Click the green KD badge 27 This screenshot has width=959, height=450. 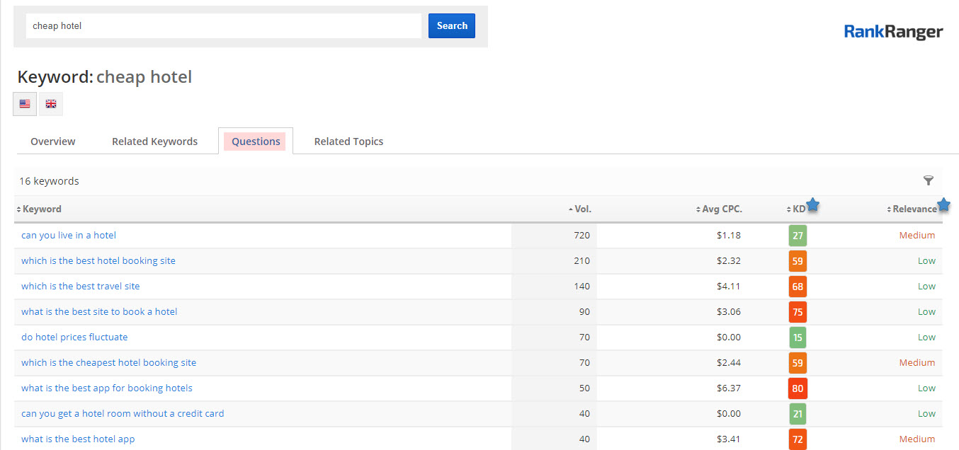[x=798, y=236]
